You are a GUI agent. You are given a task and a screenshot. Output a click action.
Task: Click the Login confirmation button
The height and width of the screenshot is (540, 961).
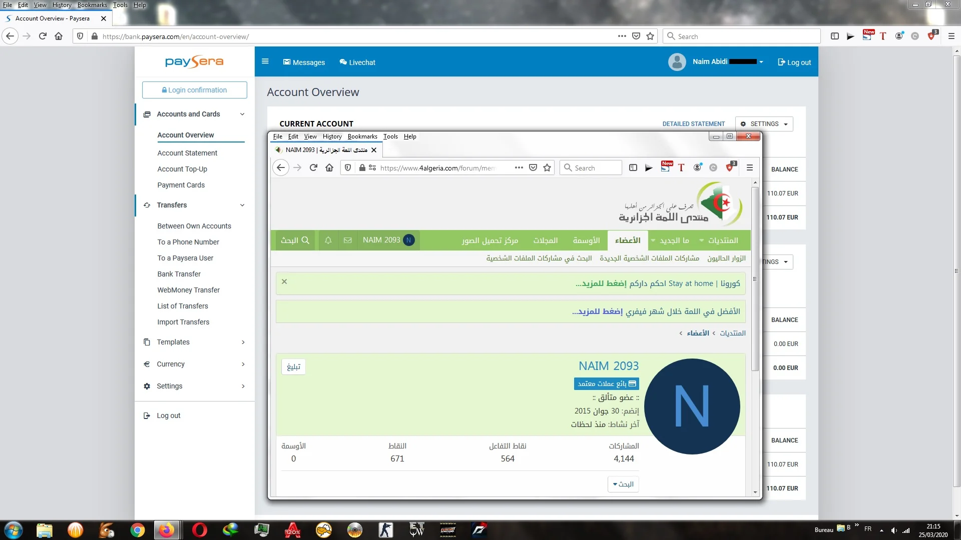[x=195, y=90]
